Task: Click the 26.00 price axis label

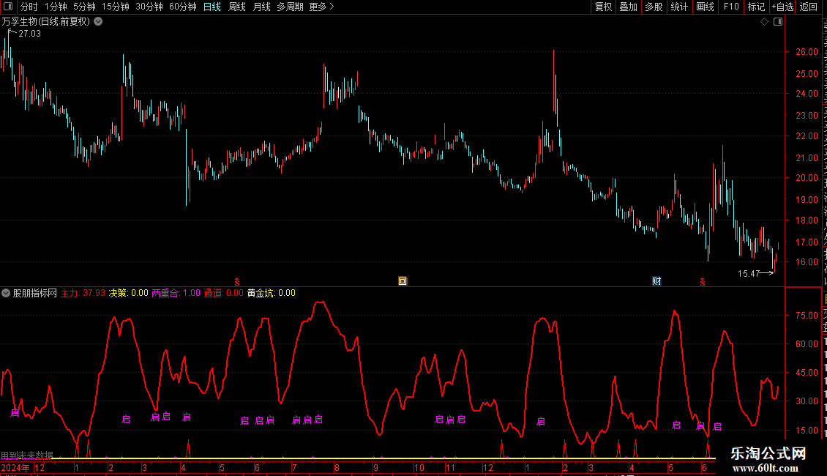Action: 807,52
